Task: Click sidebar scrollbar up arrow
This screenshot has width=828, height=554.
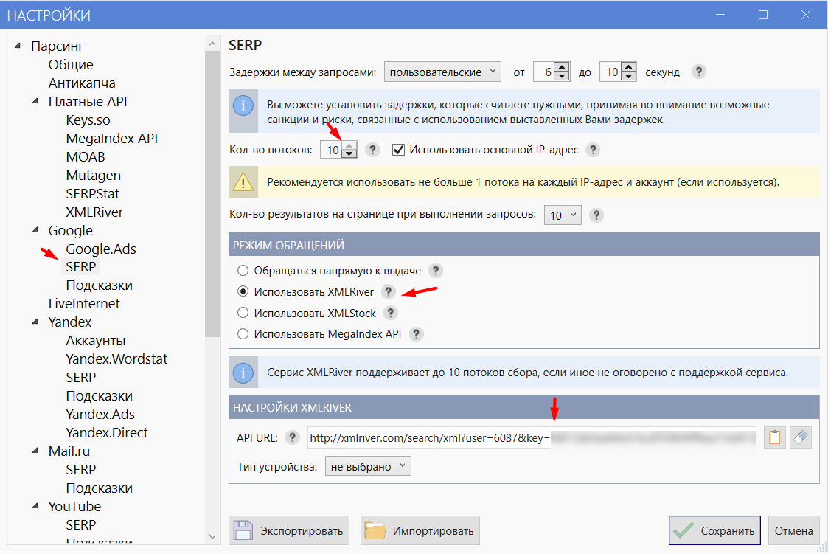Action: 212,44
